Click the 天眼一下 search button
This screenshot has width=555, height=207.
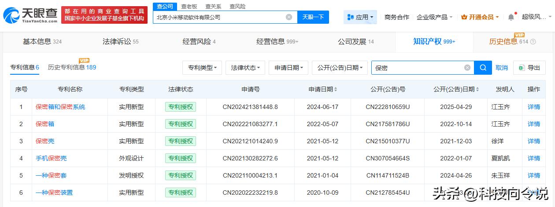pos(313,17)
